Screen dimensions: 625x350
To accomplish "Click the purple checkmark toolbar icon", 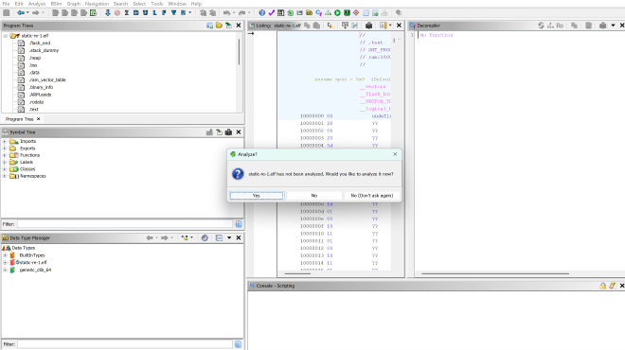I will [272, 12].
